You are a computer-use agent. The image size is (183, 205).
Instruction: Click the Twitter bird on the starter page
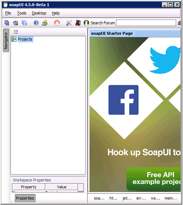click(x=165, y=60)
